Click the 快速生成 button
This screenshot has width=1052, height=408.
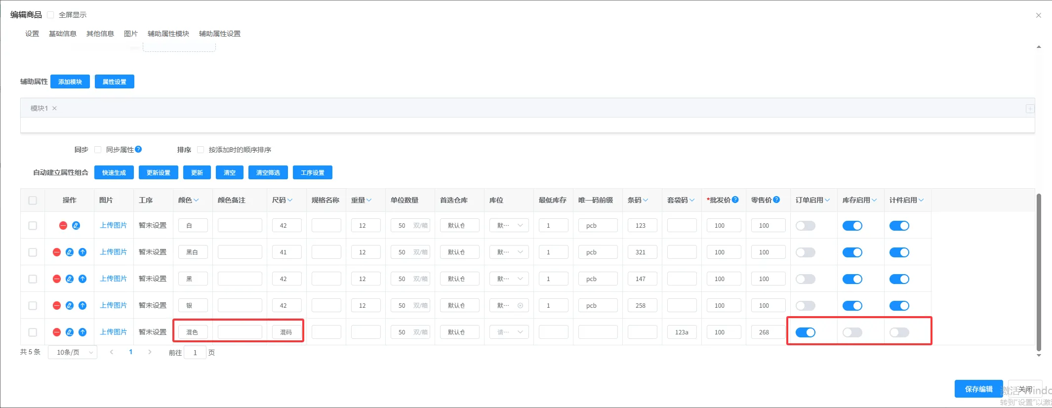[x=114, y=172]
